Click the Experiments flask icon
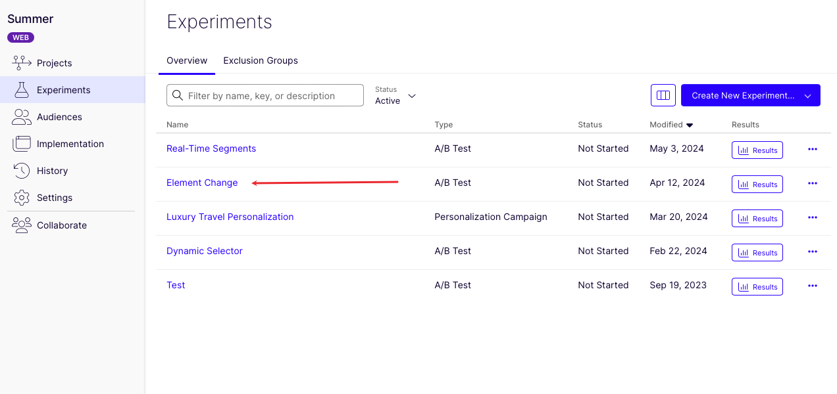The width and height of the screenshot is (837, 394). (x=22, y=90)
